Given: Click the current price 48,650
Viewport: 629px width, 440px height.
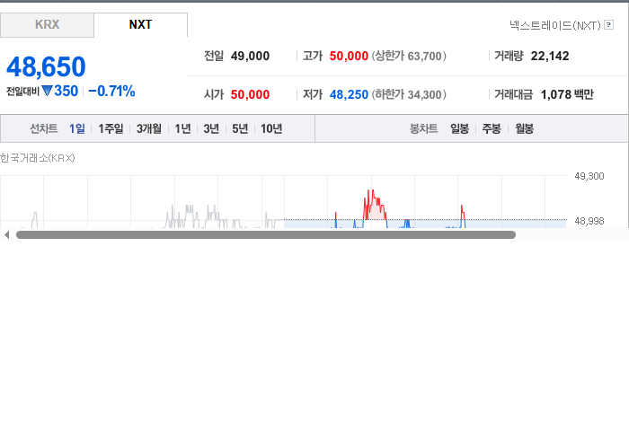Looking at the screenshot, I should tap(46, 66).
